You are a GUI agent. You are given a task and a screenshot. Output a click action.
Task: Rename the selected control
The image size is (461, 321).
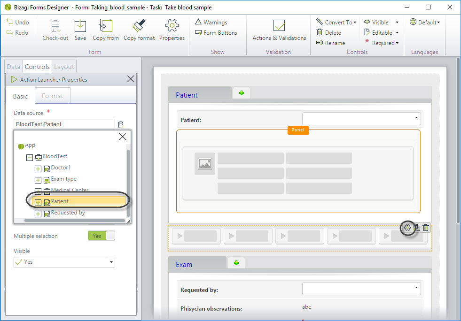tap(331, 43)
